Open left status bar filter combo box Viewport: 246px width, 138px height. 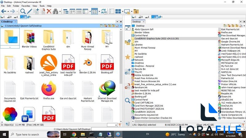(112, 125)
